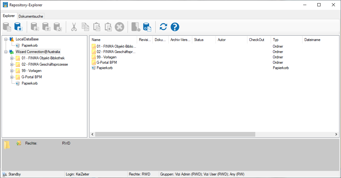
Task: Click the Standby status icon
Action: pyautogui.click(x=4, y=174)
